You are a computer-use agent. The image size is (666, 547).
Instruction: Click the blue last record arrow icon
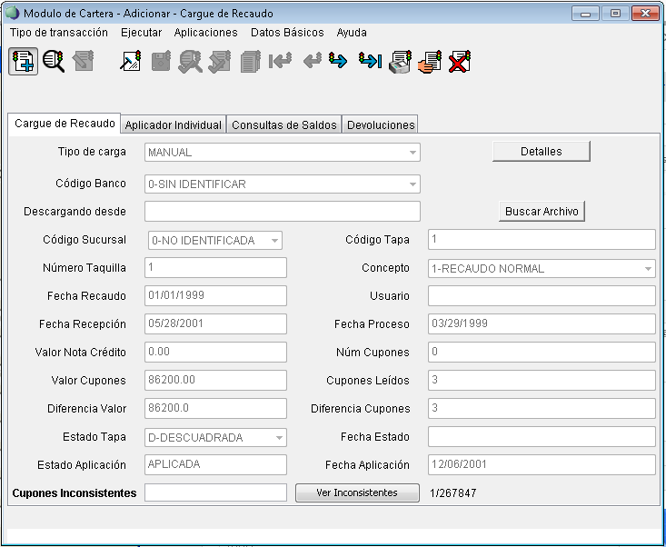click(x=369, y=62)
